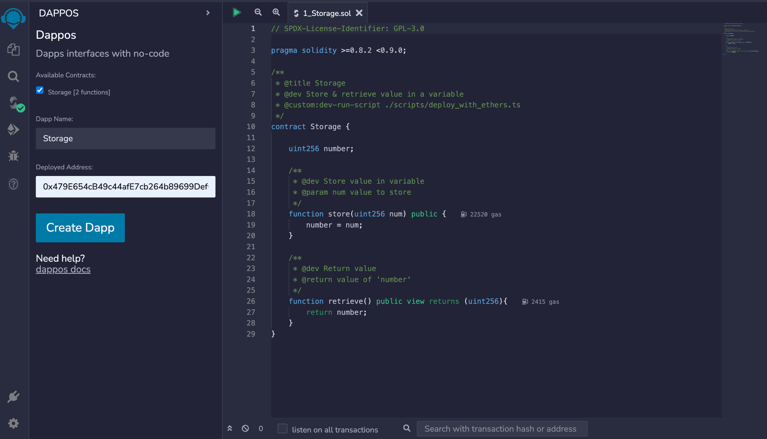The height and width of the screenshot is (439, 767).
Task: Click the 22520 gas estimate label
Action: [481, 215]
